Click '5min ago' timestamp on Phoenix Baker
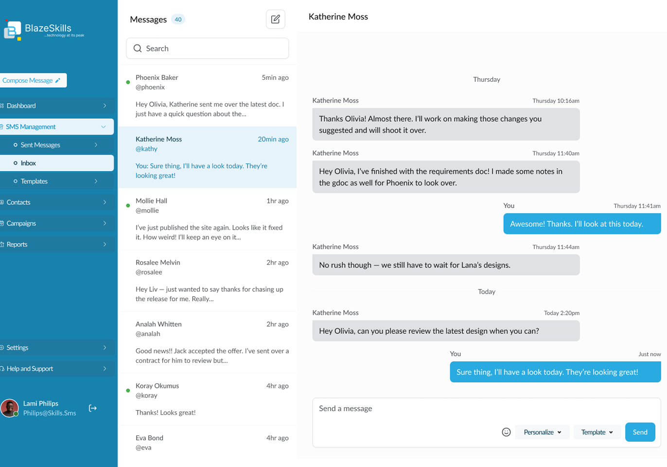This screenshot has width=667, height=467. point(275,77)
